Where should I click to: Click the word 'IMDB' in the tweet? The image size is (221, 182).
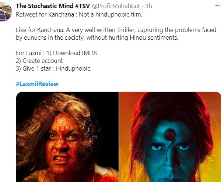[x=90, y=53]
